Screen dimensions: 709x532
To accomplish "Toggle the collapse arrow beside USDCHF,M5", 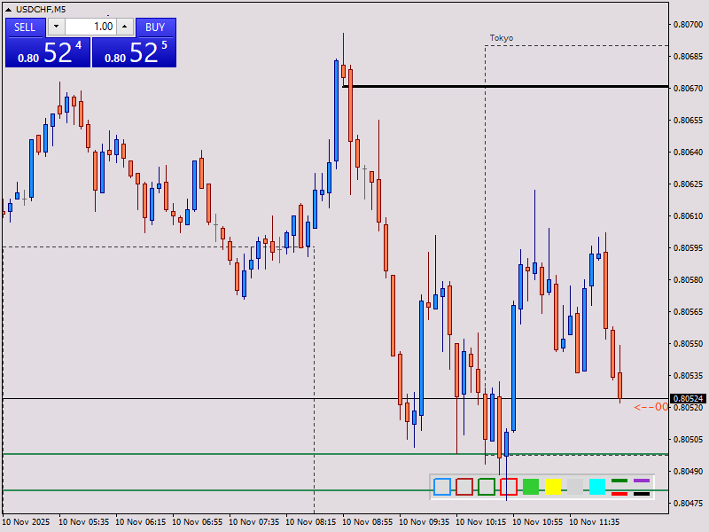I will (x=9, y=8).
